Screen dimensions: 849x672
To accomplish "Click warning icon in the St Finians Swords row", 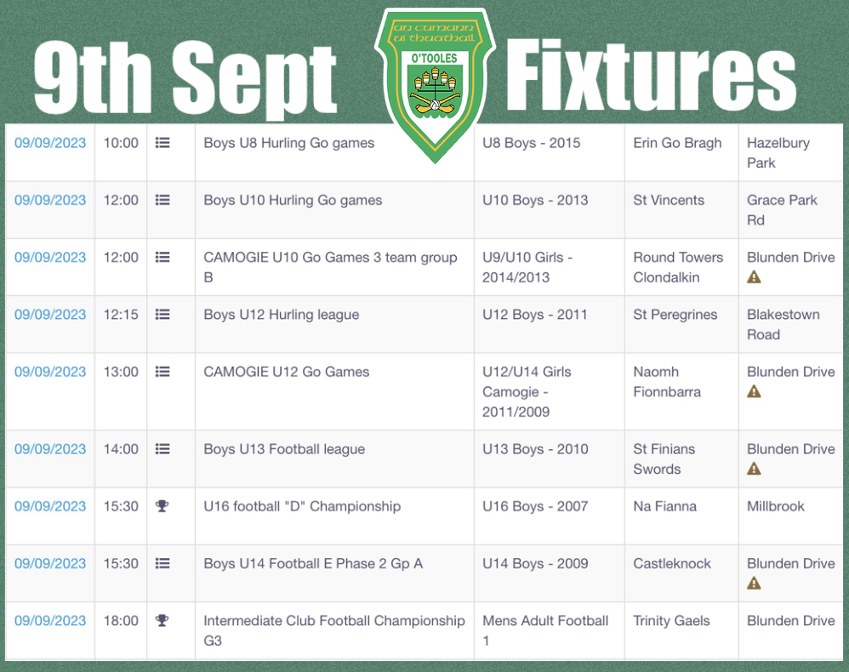I will (x=754, y=469).
